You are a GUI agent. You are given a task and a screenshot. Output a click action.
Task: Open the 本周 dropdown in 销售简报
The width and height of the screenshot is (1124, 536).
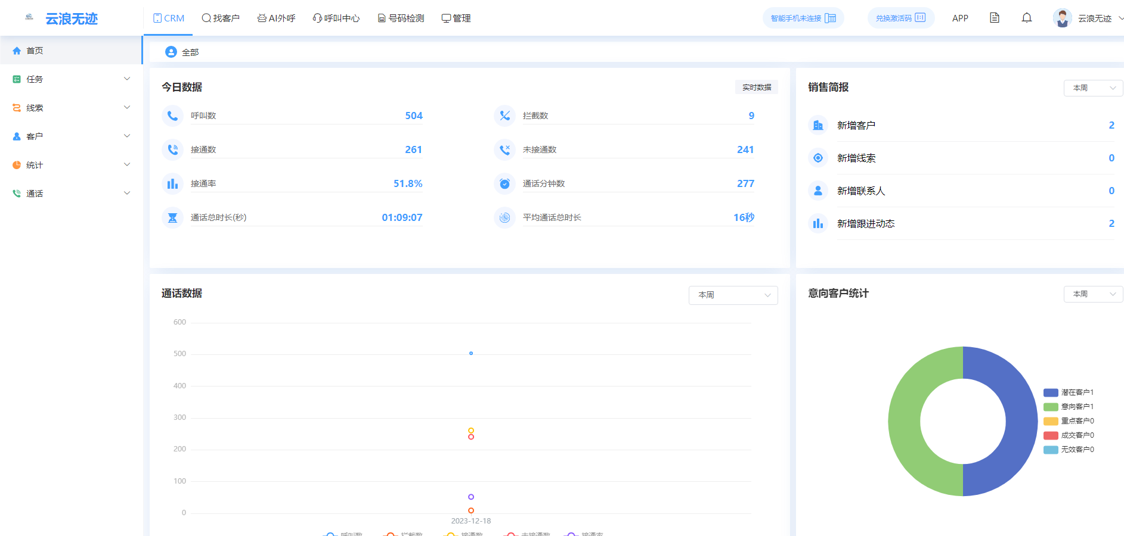tap(1093, 88)
